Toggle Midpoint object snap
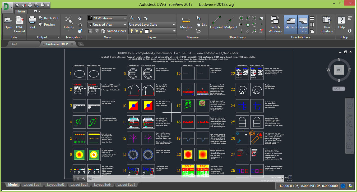Image resolution: width=357 pixels, height=192 pixels. pos(231,23)
